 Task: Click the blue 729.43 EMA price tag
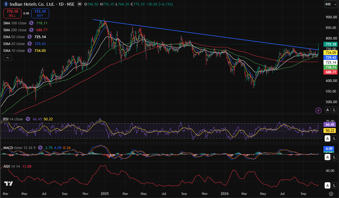[331, 58]
